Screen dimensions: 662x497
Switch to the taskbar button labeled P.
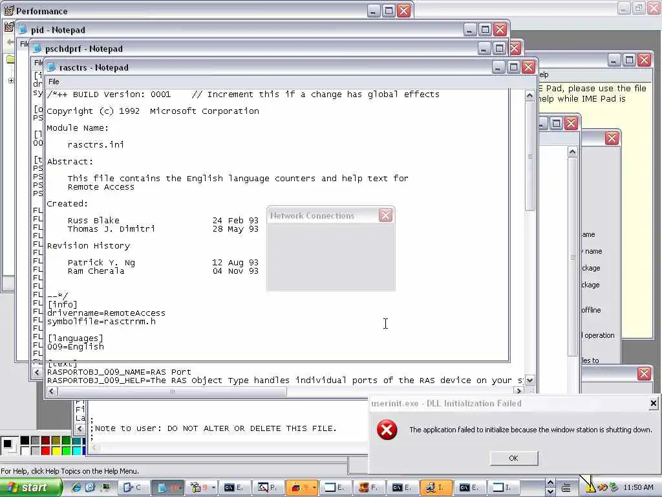[x=267, y=487]
